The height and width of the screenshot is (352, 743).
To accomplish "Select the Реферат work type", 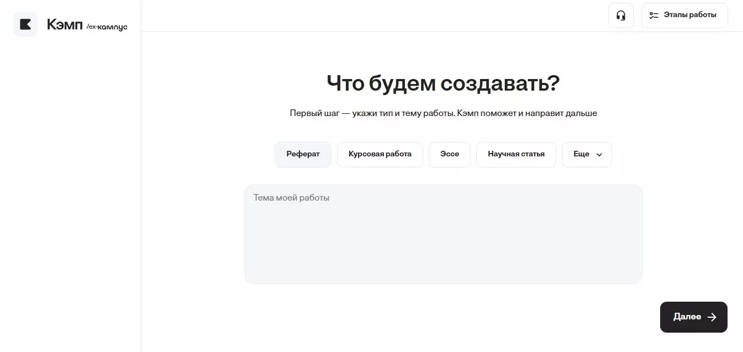I will pos(303,154).
